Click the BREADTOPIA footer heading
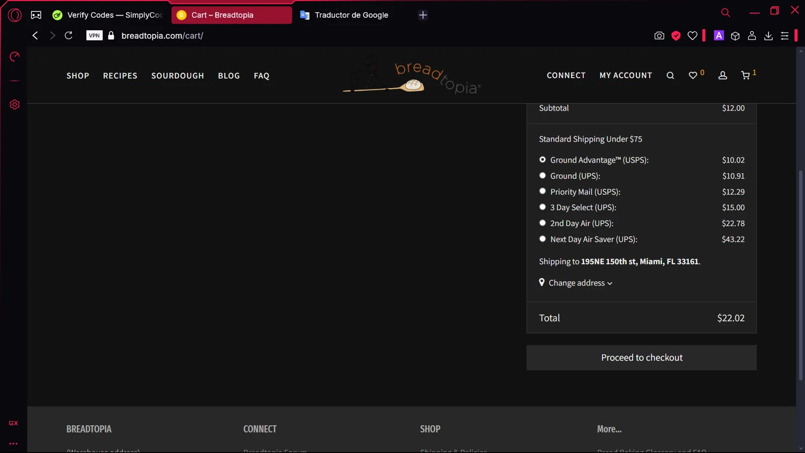805x453 pixels. click(x=89, y=429)
